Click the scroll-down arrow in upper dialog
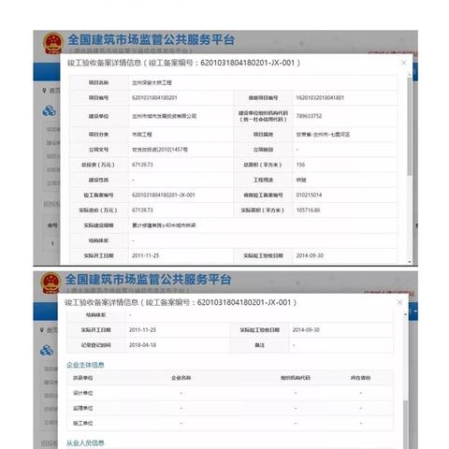The width and height of the screenshot is (449, 449). click(x=410, y=262)
